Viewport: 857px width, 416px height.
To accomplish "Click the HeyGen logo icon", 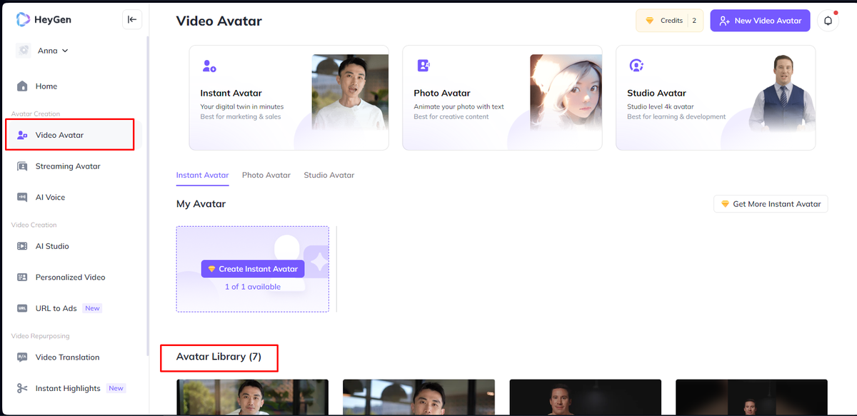I will pyautogui.click(x=23, y=20).
